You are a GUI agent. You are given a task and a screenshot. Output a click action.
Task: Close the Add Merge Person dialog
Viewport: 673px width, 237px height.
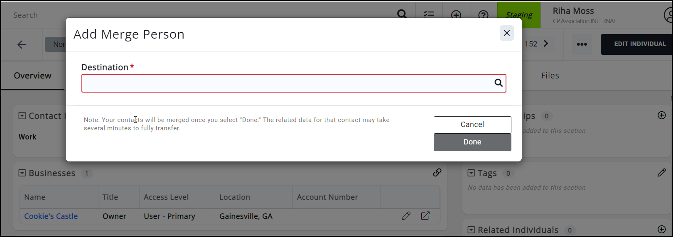pyautogui.click(x=506, y=33)
